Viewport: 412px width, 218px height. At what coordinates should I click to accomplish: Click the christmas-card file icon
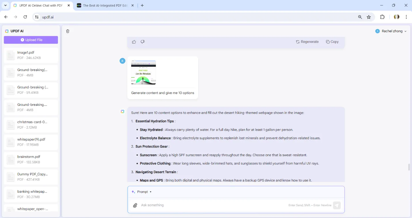coord(11,125)
